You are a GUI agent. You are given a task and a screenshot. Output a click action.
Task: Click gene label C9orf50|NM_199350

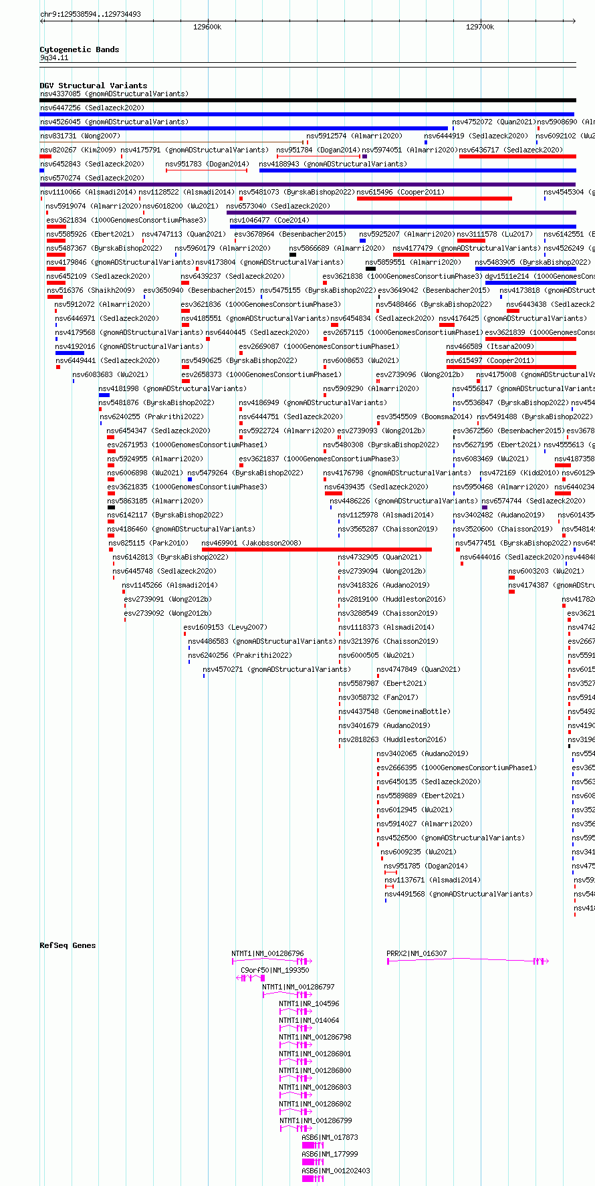275,970
